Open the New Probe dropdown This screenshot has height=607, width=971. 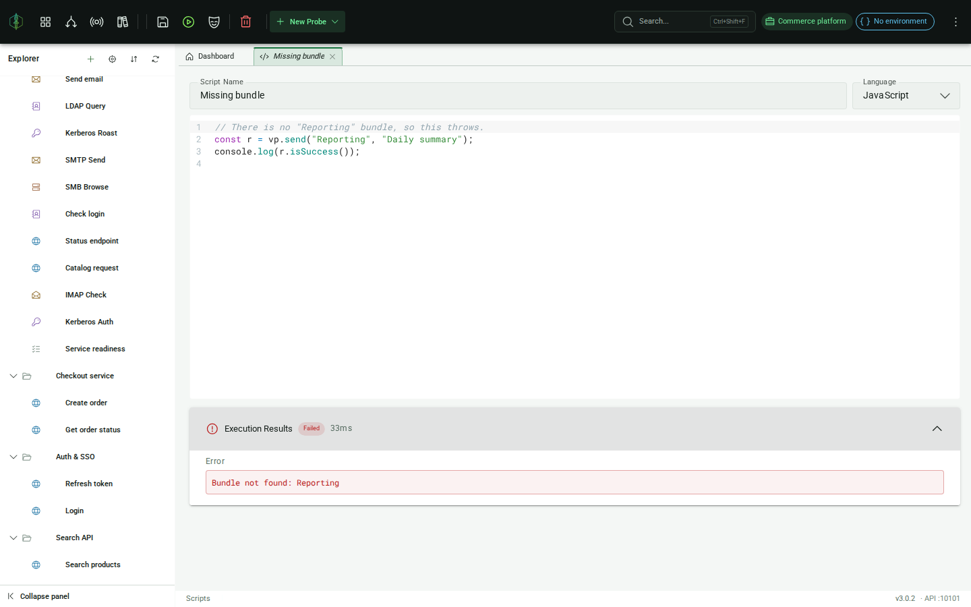[x=307, y=22]
